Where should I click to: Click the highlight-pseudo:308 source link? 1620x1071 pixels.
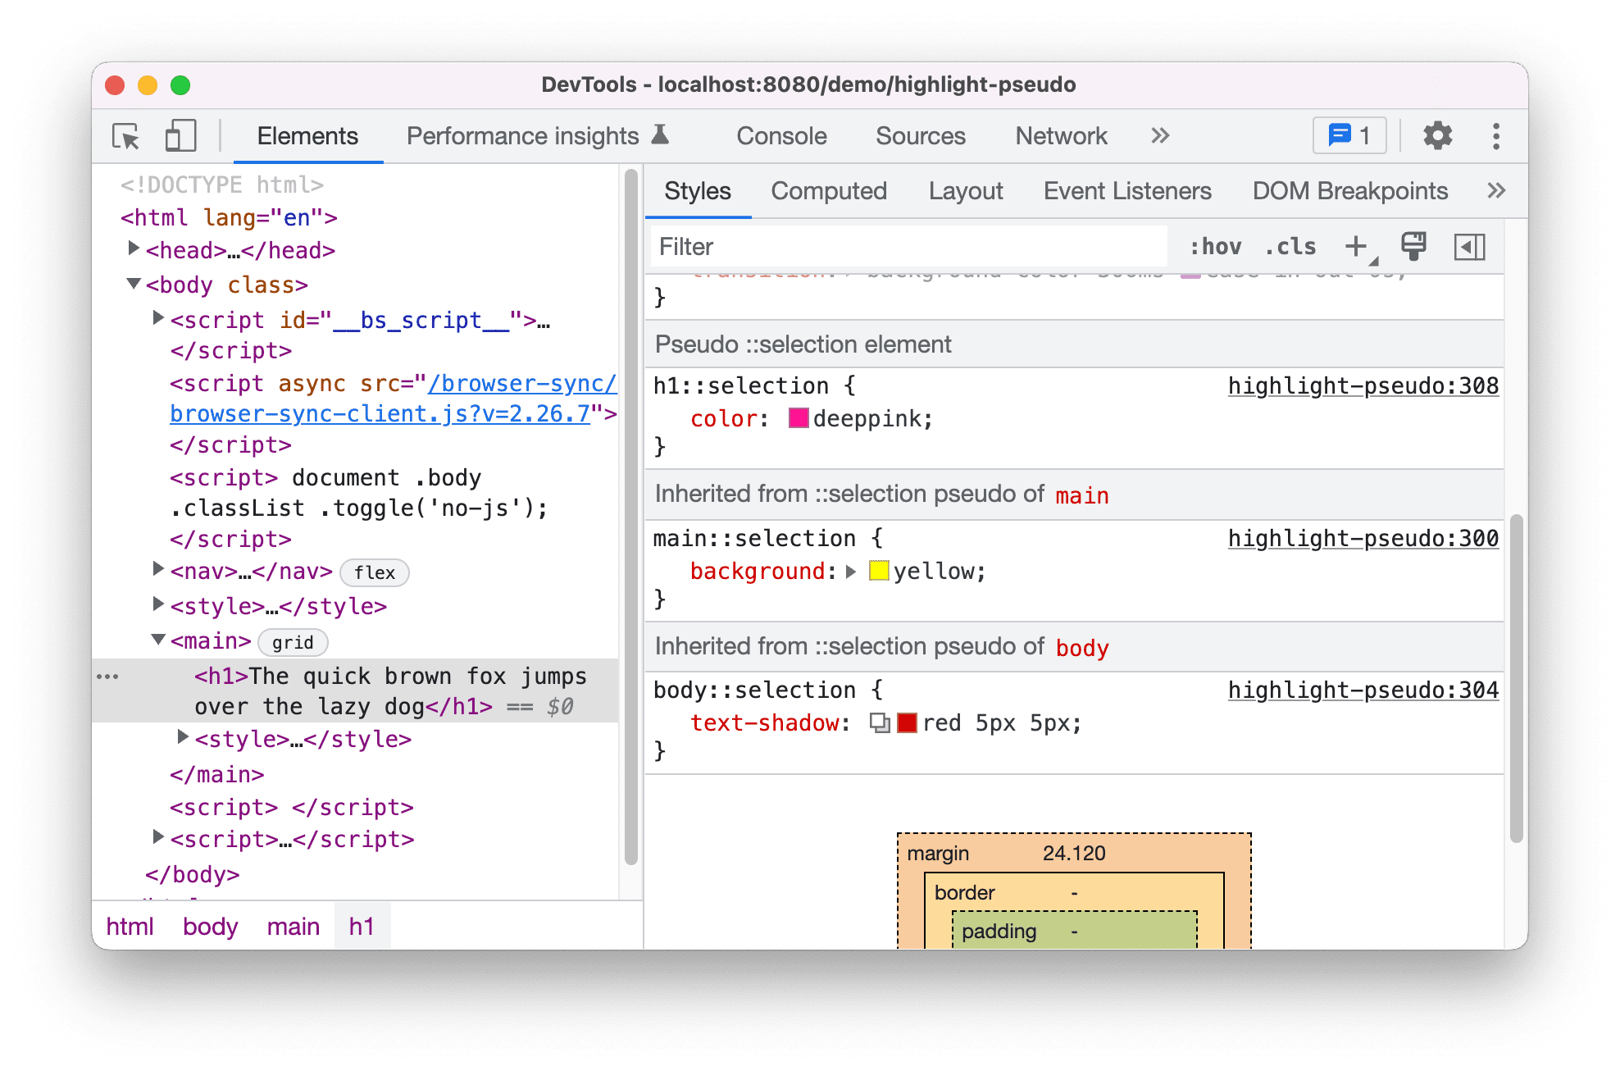coord(1362,386)
